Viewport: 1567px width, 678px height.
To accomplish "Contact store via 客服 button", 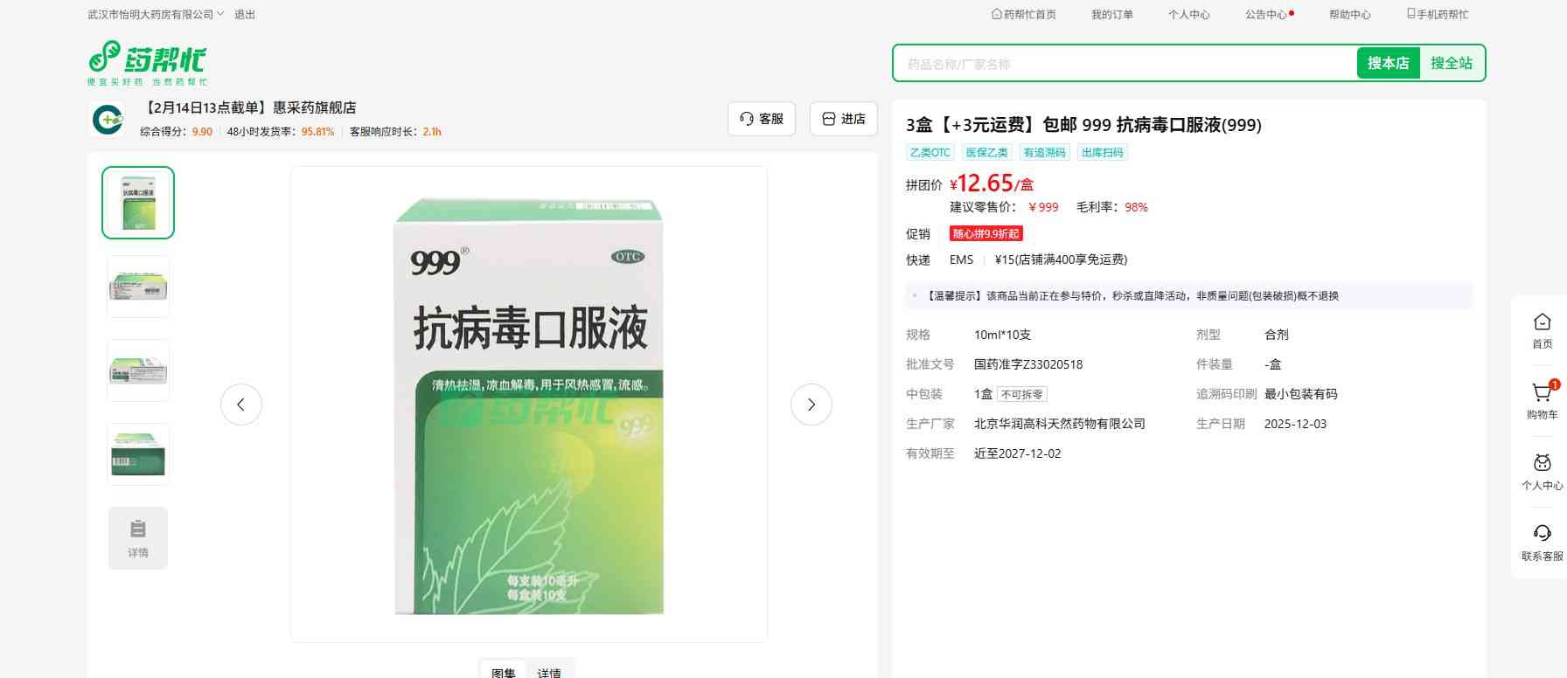I will coord(761,119).
